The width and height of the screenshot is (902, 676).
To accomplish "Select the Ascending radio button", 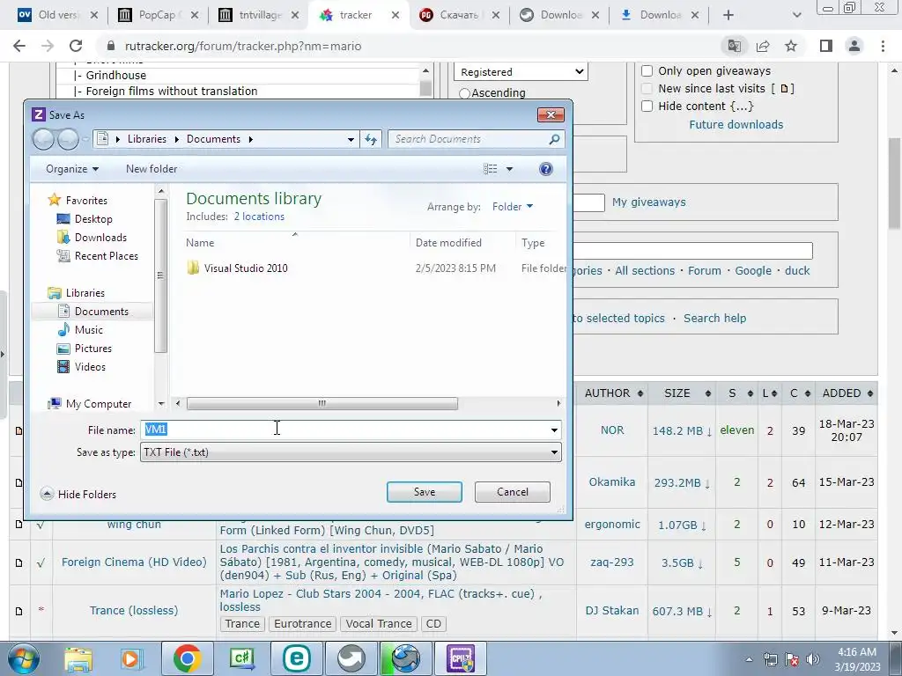I will coord(465,93).
